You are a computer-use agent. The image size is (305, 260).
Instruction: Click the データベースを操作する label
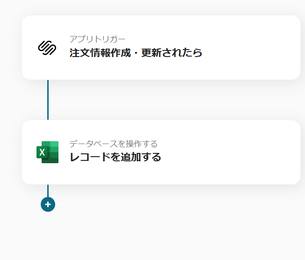pos(113,144)
